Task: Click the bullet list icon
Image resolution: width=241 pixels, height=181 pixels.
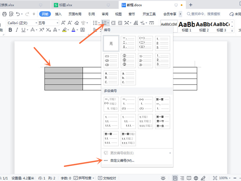Action: 95,23
